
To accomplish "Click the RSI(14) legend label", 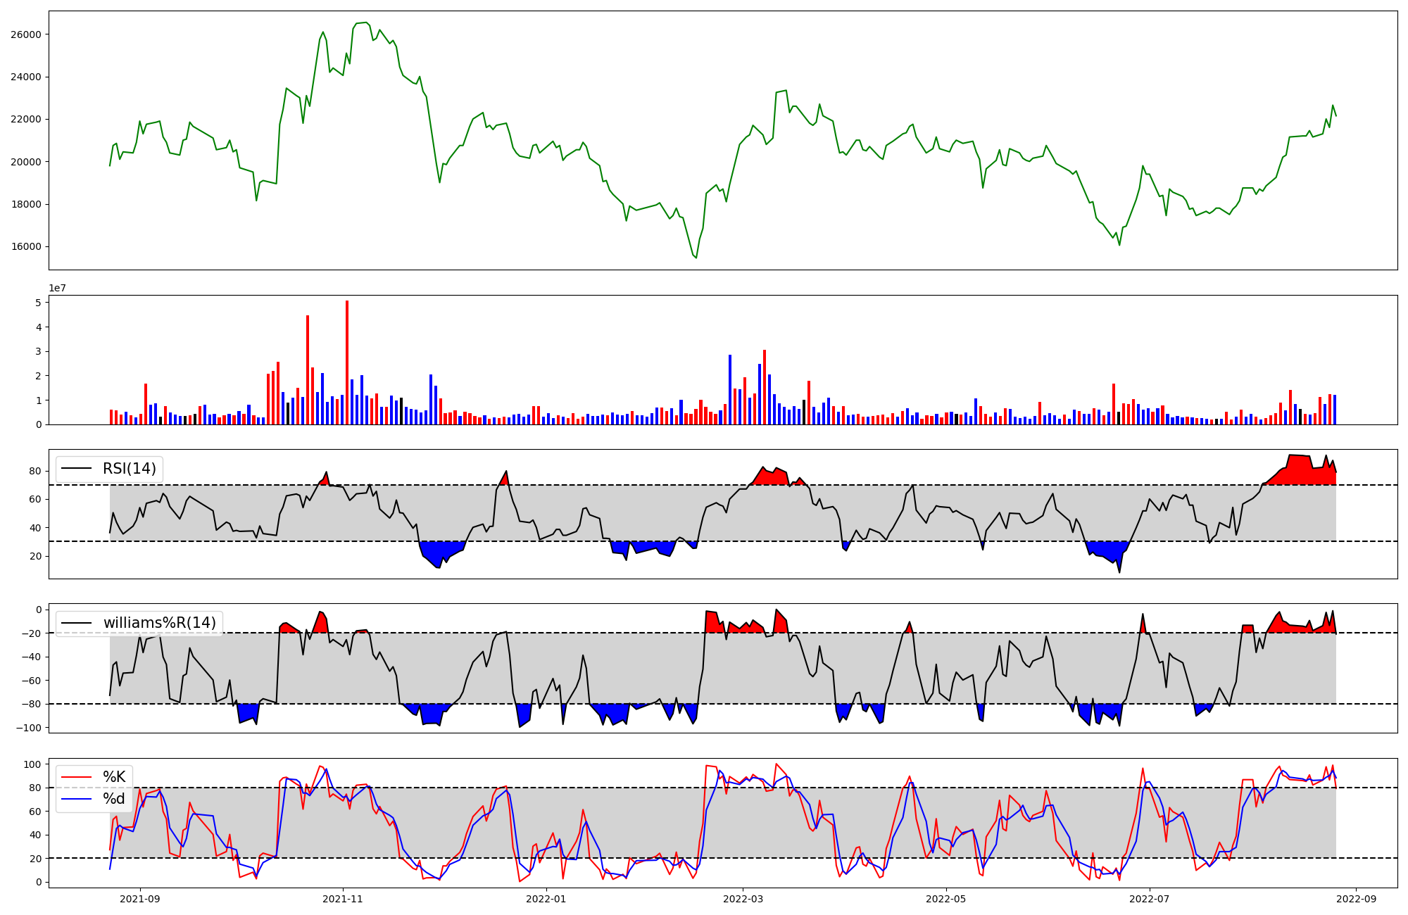I will [130, 469].
